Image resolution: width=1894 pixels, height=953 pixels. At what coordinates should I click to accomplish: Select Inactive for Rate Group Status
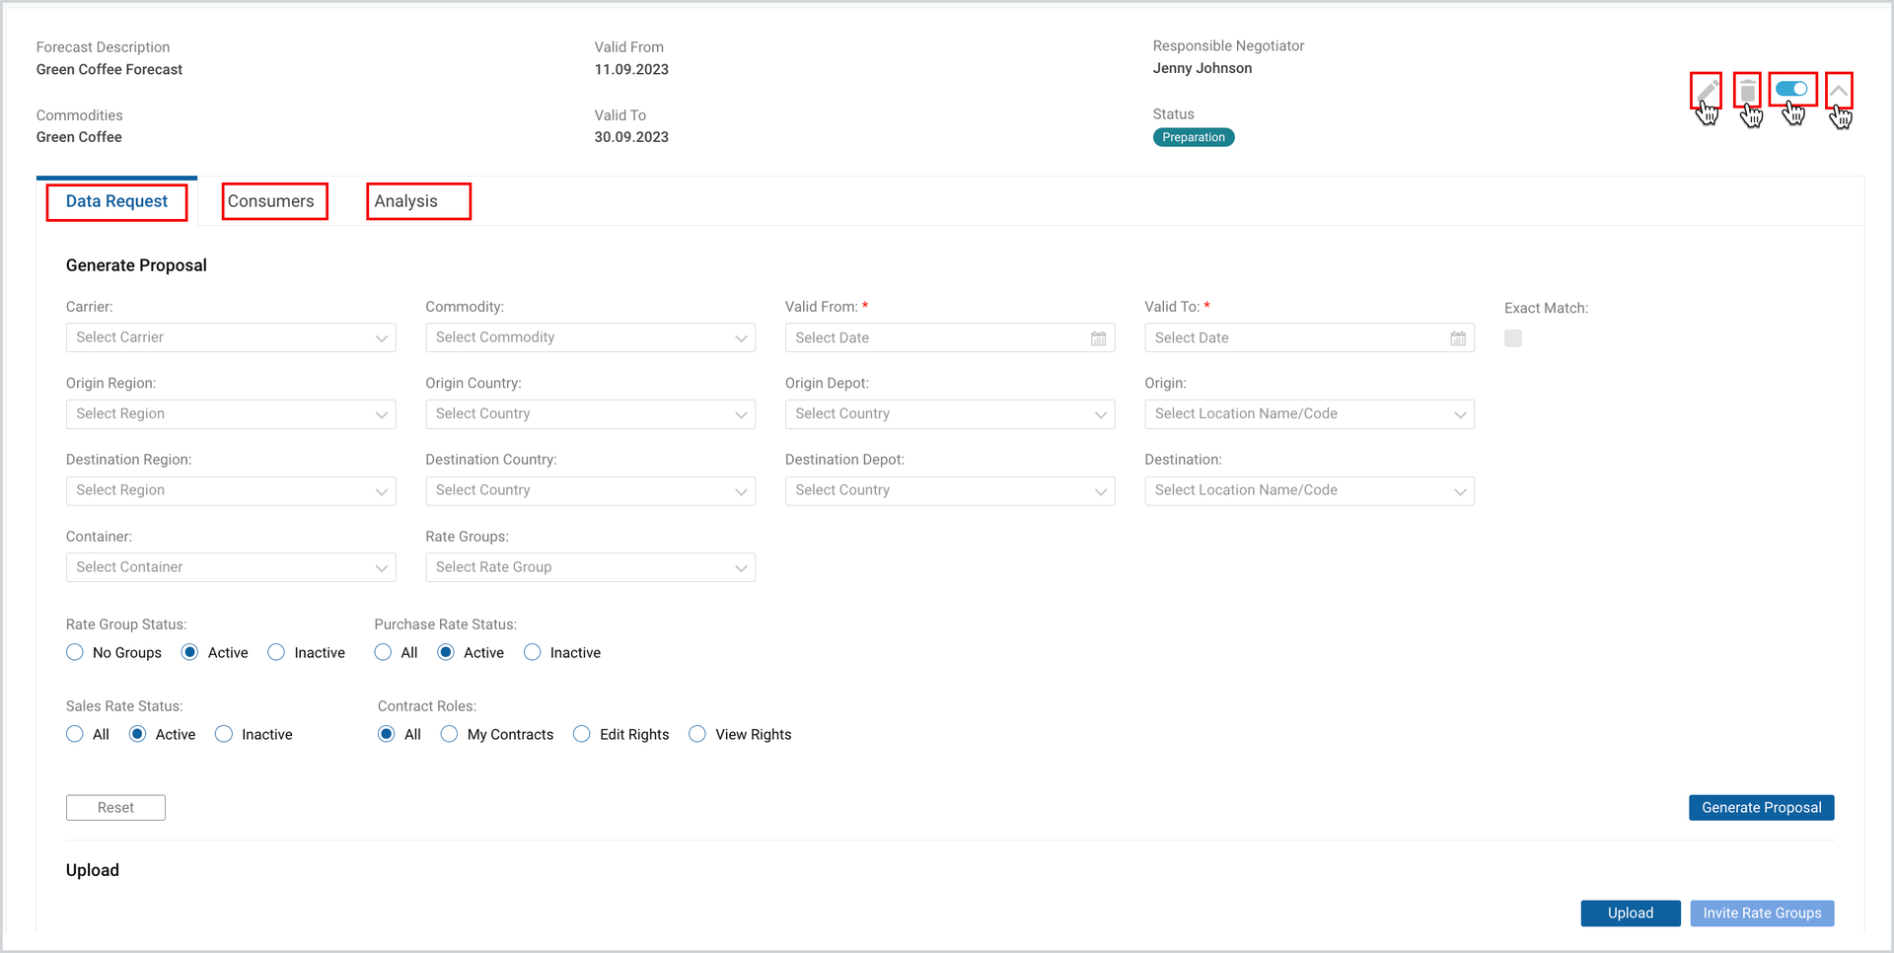pyautogui.click(x=276, y=652)
